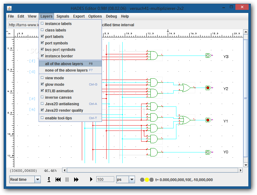
Task: Uncheck port labels layer
Action: coord(70,36)
